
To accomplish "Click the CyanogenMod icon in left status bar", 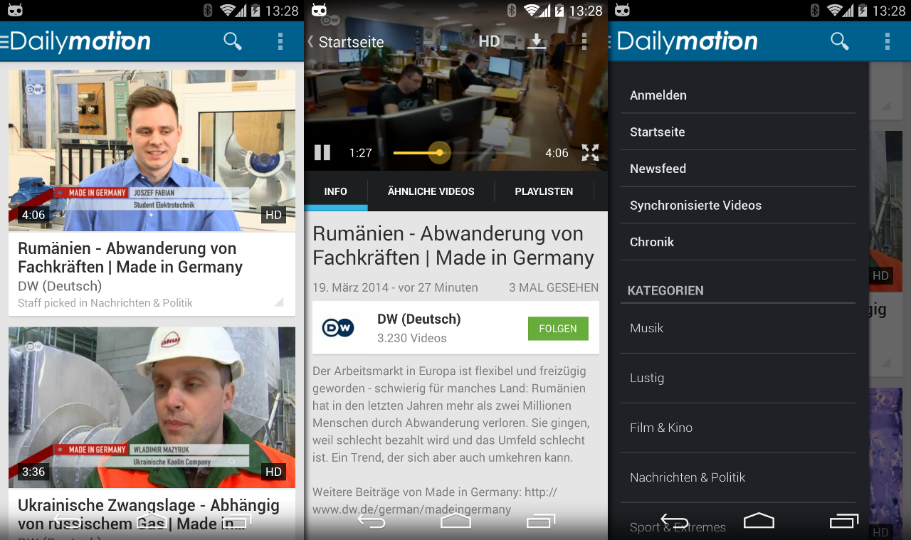I will click(x=14, y=10).
